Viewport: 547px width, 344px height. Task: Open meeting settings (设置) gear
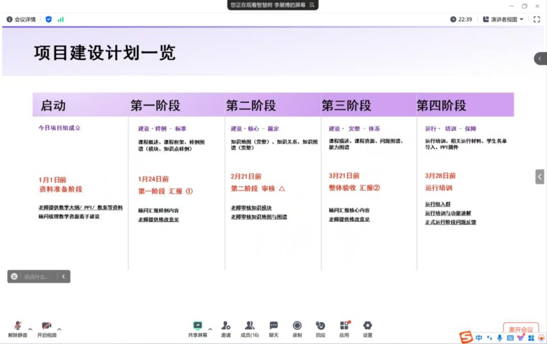(x=368, y=326)
